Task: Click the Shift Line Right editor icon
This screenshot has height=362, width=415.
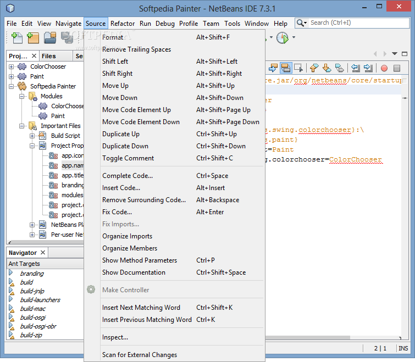Action: coord(368,68)
